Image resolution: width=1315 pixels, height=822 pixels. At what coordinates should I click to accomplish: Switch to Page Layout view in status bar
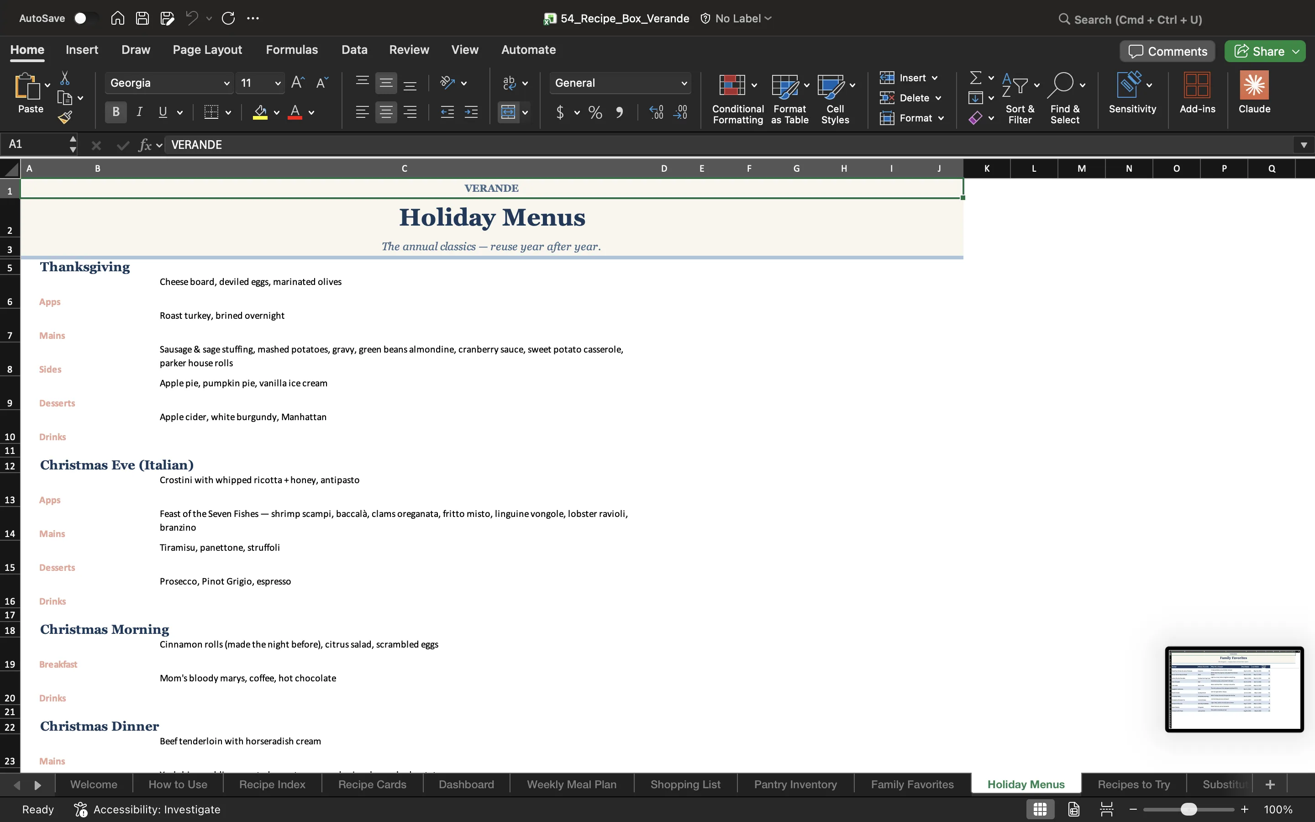1074,810
